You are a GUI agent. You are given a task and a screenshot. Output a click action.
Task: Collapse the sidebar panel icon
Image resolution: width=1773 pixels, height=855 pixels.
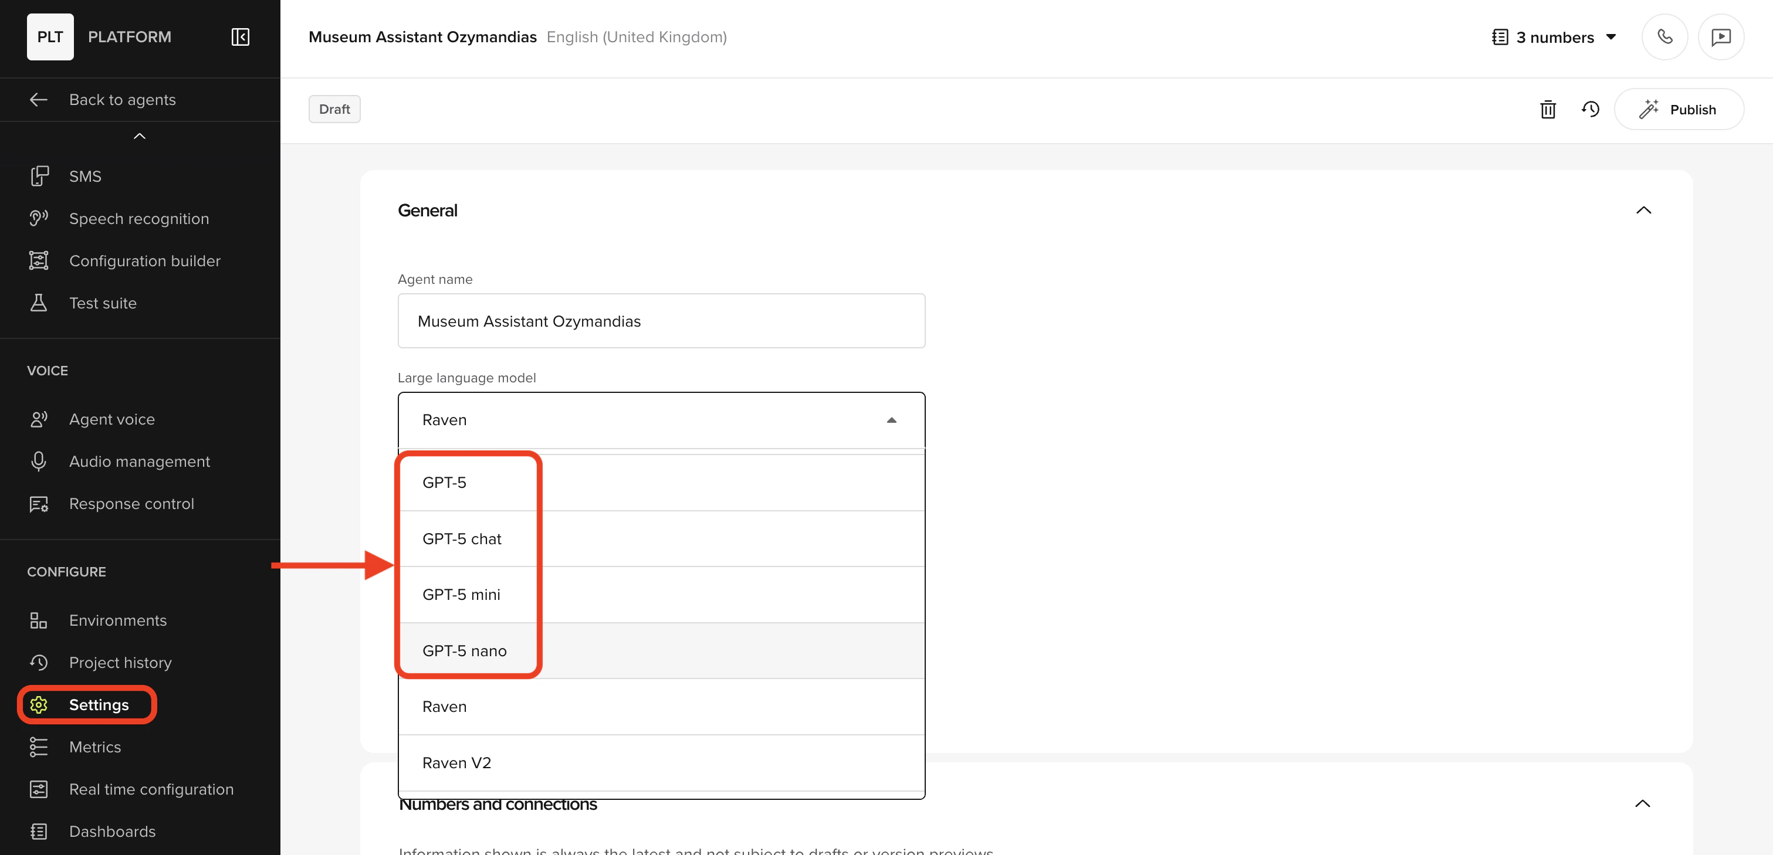tap(239, 36)
